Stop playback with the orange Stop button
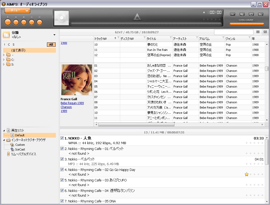 (x=24, y=22)
